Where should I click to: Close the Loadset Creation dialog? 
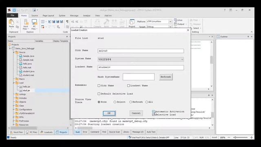[x=188, y=30]
